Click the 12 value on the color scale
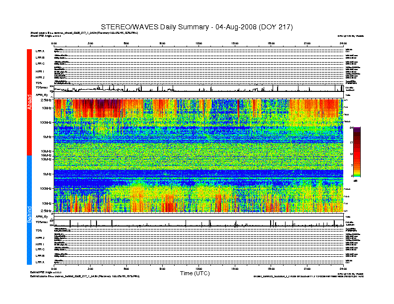The image size is (394, 304). coord(351,154)
